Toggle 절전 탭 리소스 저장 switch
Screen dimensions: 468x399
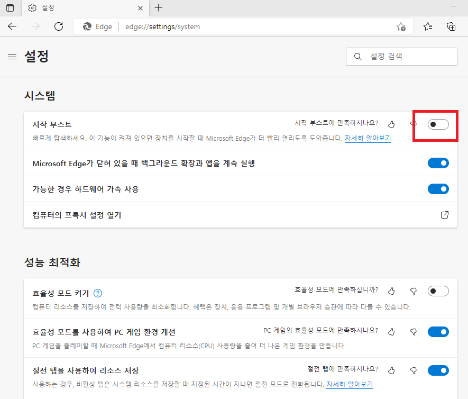point(438,370)
